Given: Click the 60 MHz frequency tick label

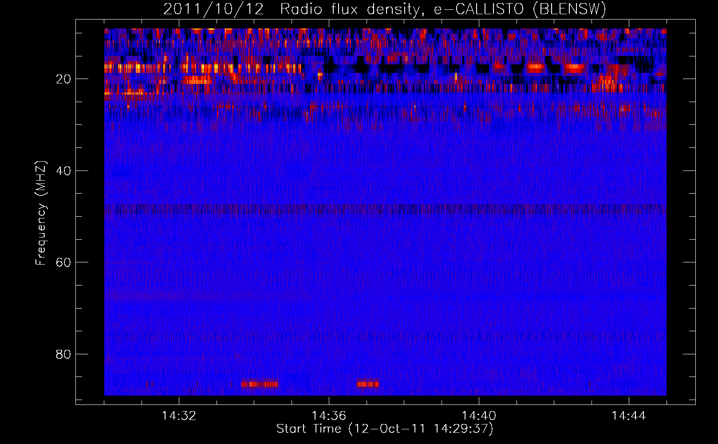Looking at the screenshot, I should click(64, 262).
